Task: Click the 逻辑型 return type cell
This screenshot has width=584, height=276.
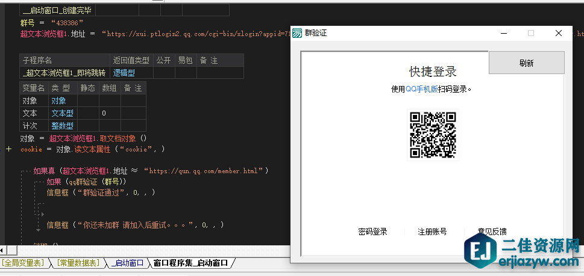Action: point(132,72)
